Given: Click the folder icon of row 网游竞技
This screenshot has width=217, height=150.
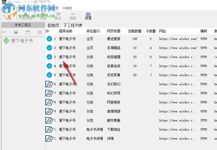Looking at the screenshot, I should pos(49,102).
